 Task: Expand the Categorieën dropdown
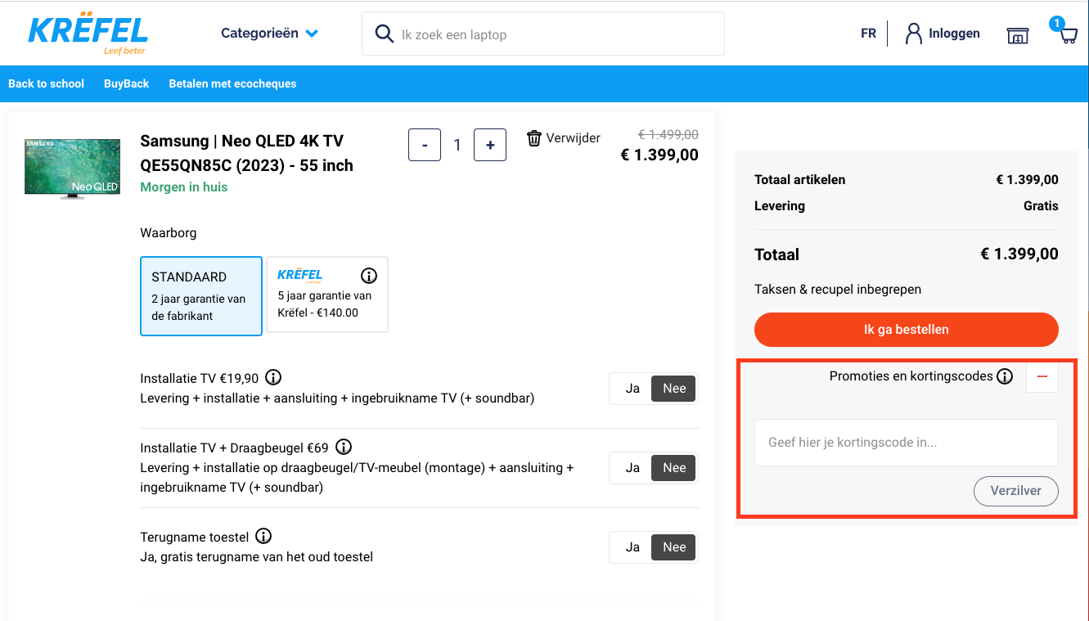point(269,34)
